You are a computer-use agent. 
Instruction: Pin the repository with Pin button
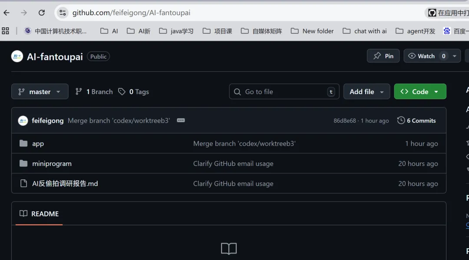point(383,56)
